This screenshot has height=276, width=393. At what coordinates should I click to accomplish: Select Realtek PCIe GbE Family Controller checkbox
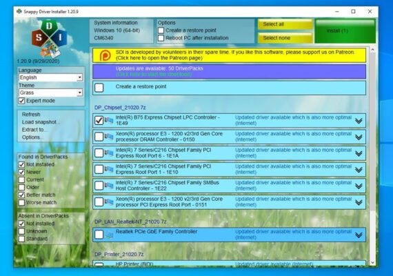point(99,235)
